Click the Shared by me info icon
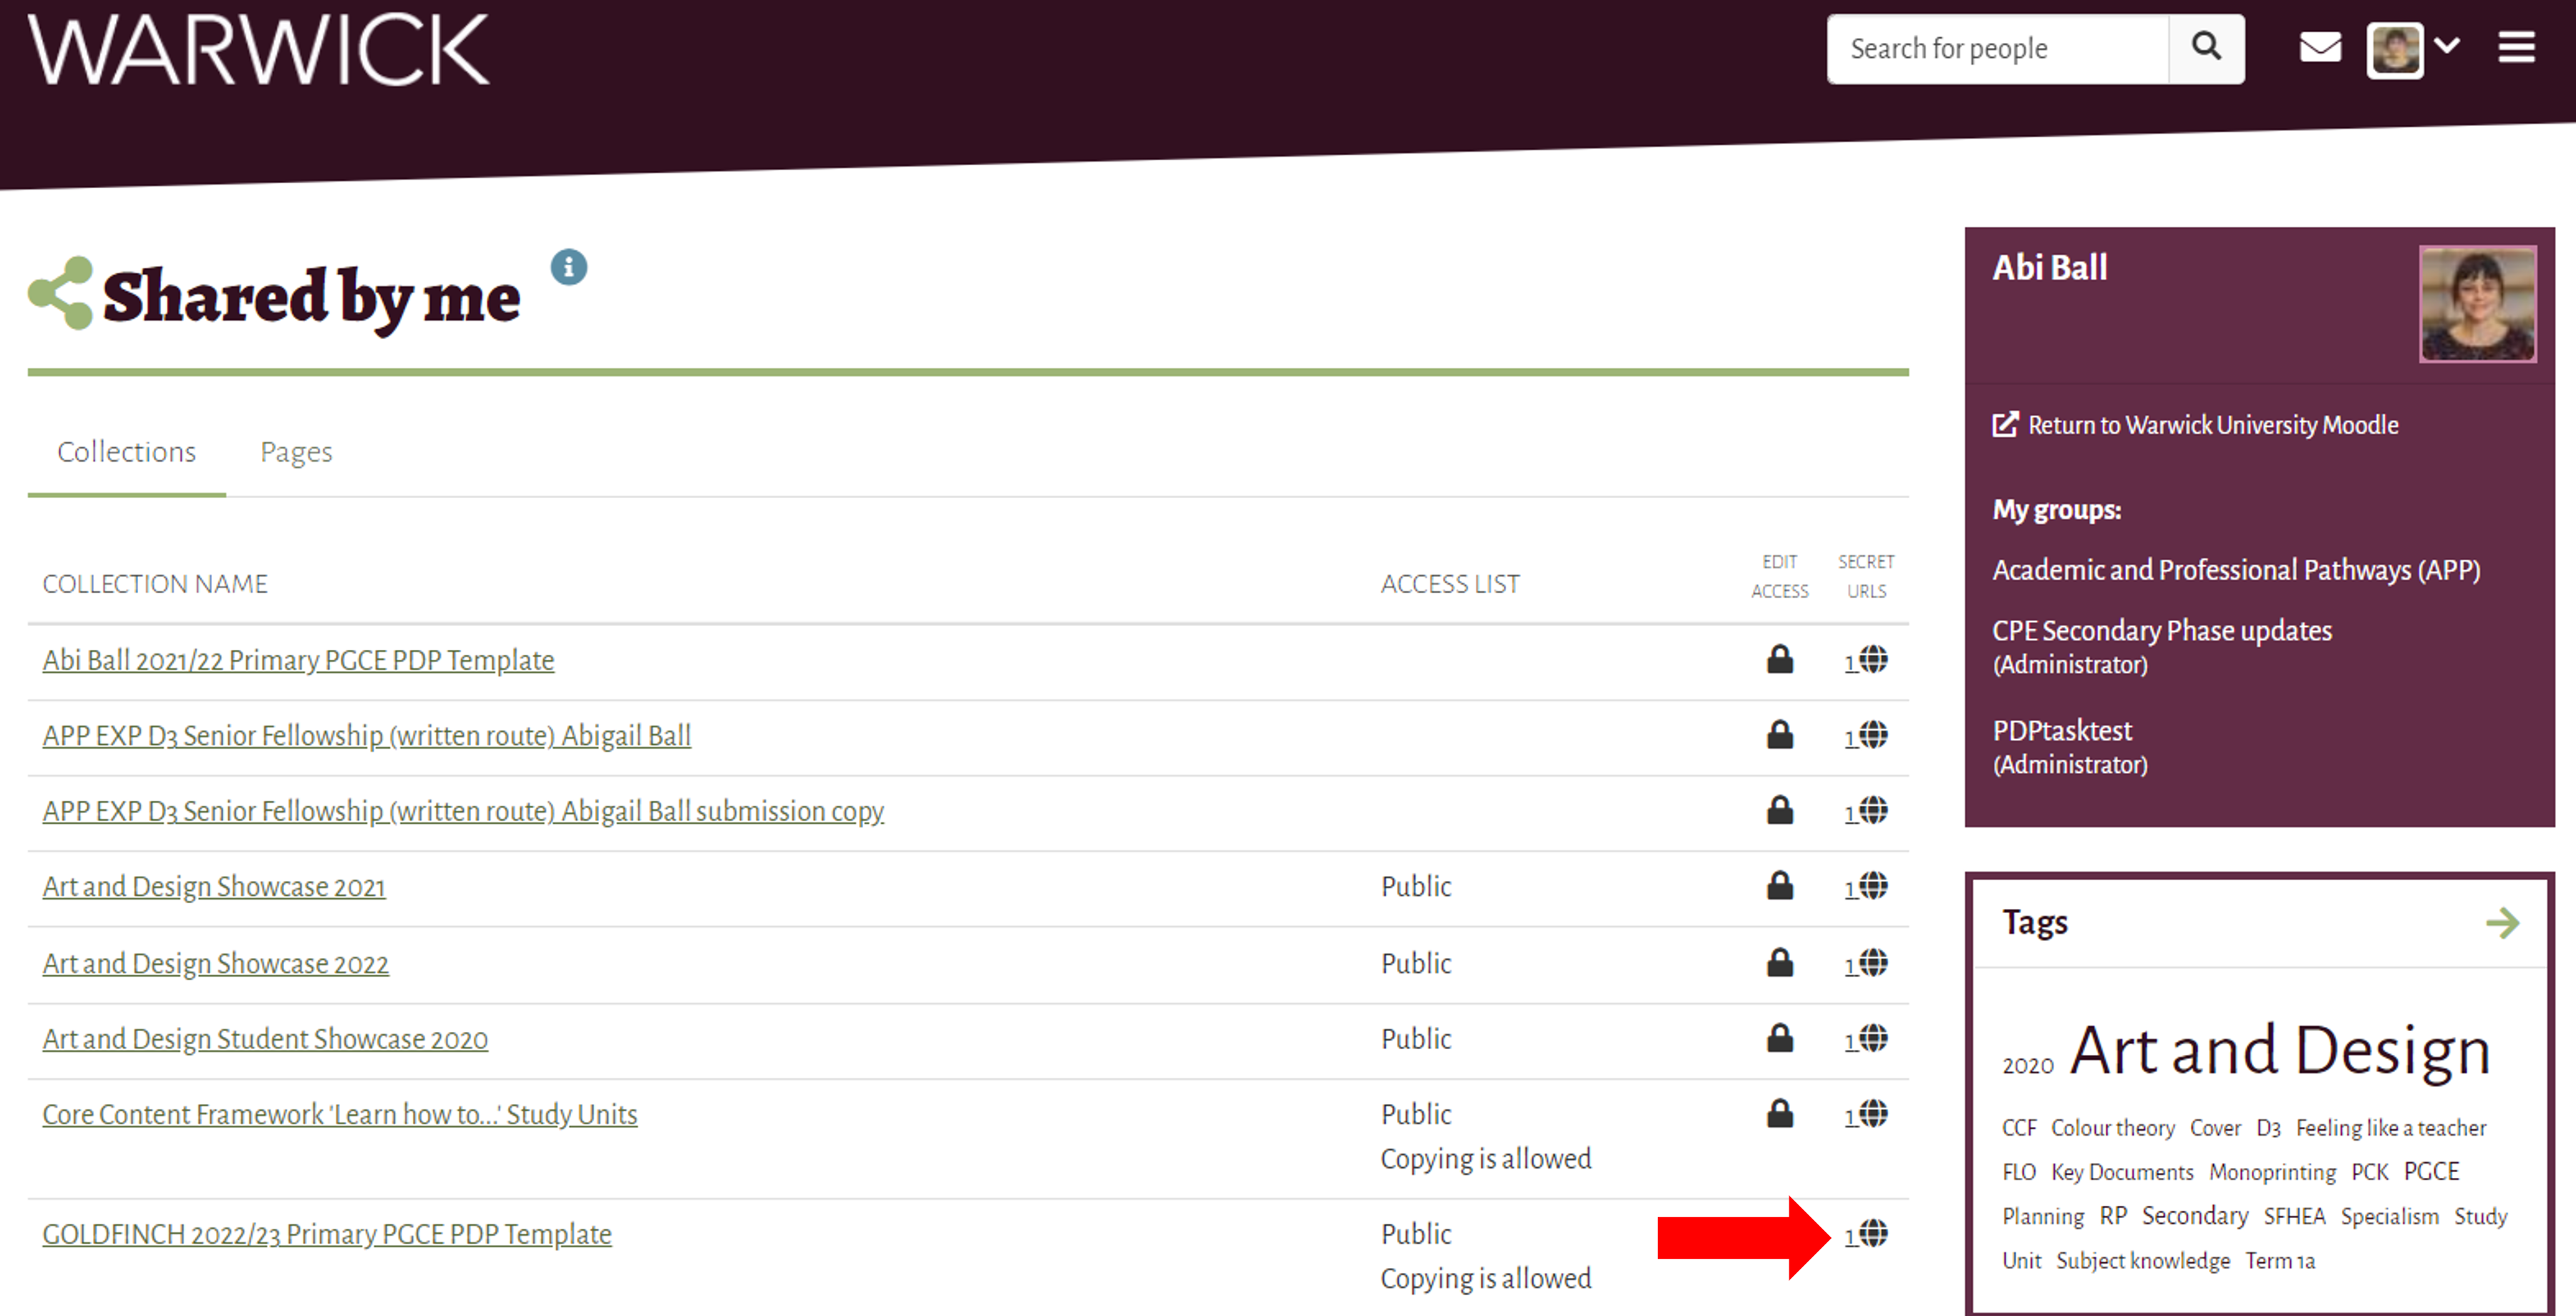This screenshot has width=2576, height=1316. 569,267
